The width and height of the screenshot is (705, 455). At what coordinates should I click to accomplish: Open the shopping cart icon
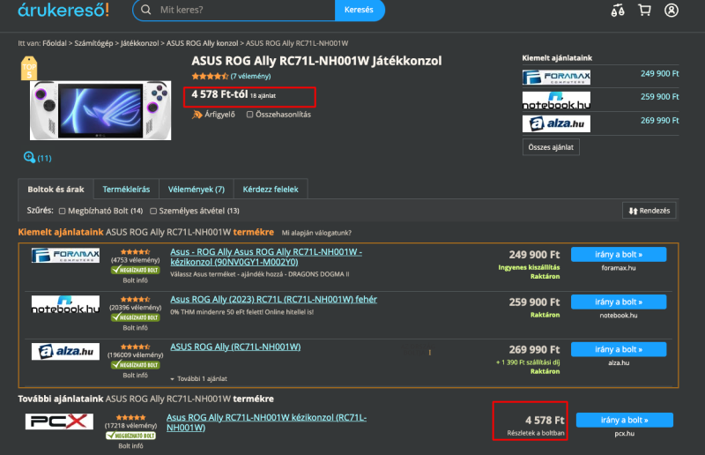tap(645, 10)
